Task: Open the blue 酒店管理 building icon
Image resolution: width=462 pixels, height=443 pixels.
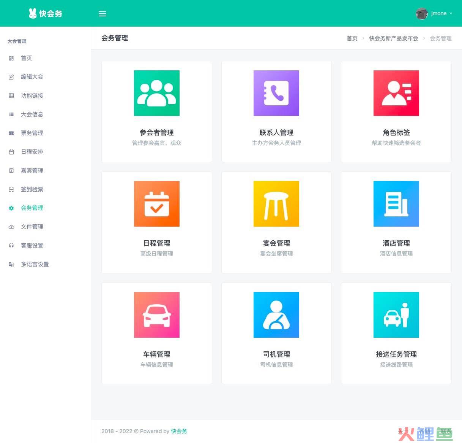Action: point(396,204)
